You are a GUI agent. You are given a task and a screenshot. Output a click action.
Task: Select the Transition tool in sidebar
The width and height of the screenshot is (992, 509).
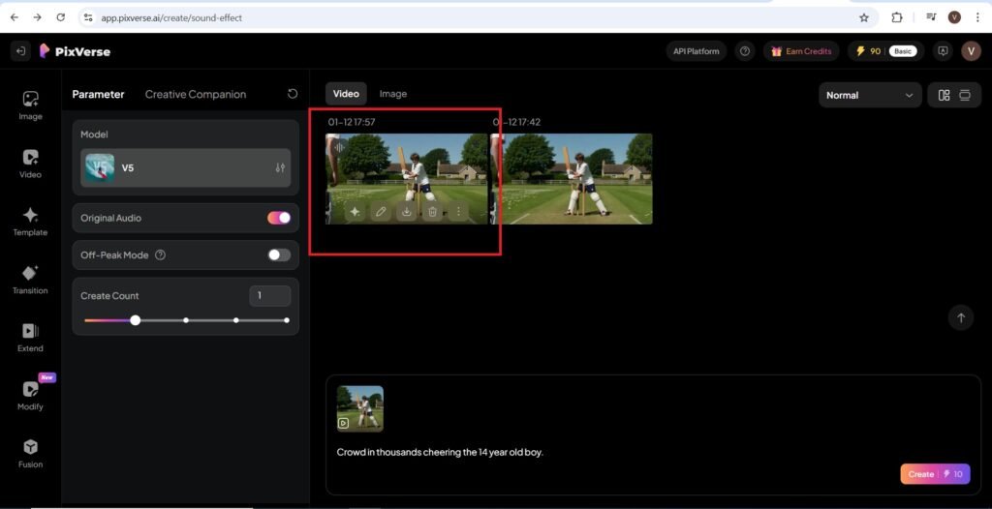click(30, 279)
